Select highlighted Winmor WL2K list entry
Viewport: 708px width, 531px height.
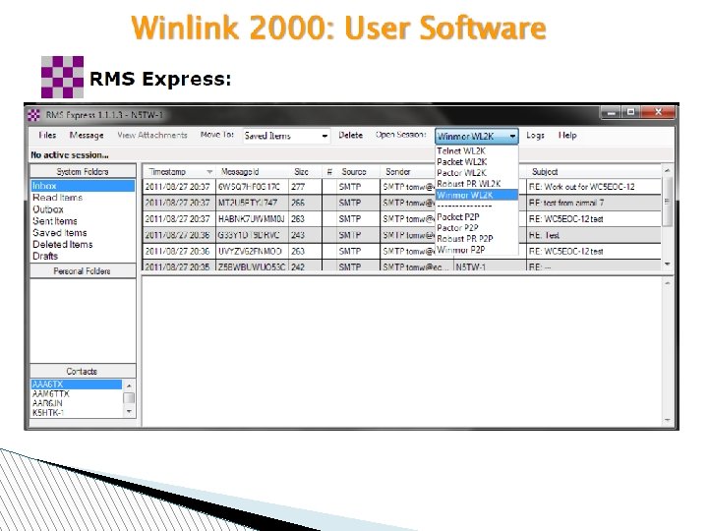tap(476, 195)
